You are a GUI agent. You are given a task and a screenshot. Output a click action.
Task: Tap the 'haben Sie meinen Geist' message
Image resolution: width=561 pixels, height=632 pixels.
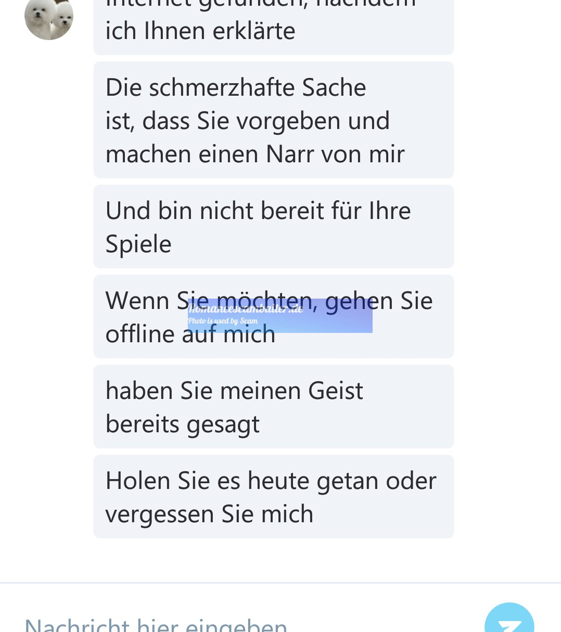[274, 407]
